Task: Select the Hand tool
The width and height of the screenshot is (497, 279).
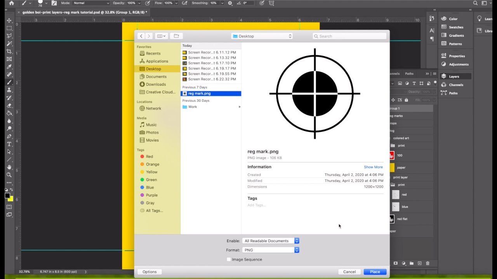Action: click(x=9, y=167)
